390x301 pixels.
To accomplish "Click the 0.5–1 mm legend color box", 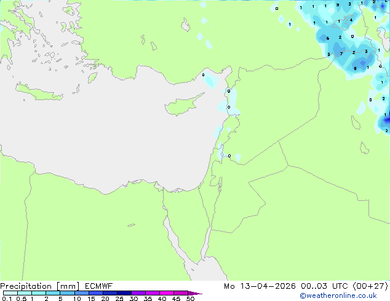I will tap(25, 293).
